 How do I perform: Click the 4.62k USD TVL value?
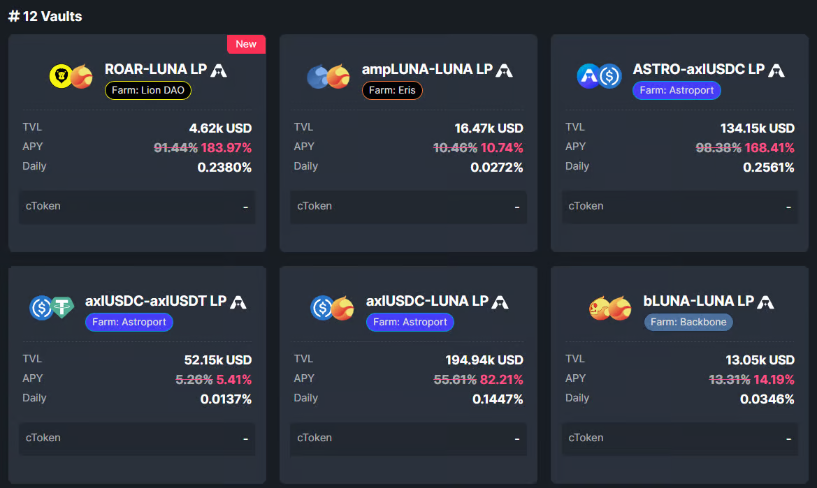pos(220,128)
